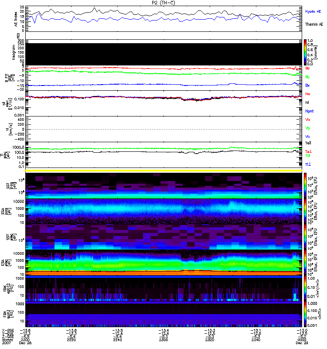Viewport: 327px width, 349px height.
Task: Click the red Ne legend label
Action: coord(307,94)
